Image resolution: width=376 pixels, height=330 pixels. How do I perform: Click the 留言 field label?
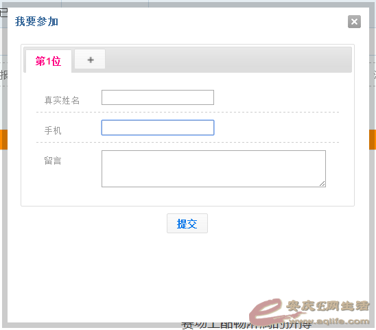click(53, 161)
